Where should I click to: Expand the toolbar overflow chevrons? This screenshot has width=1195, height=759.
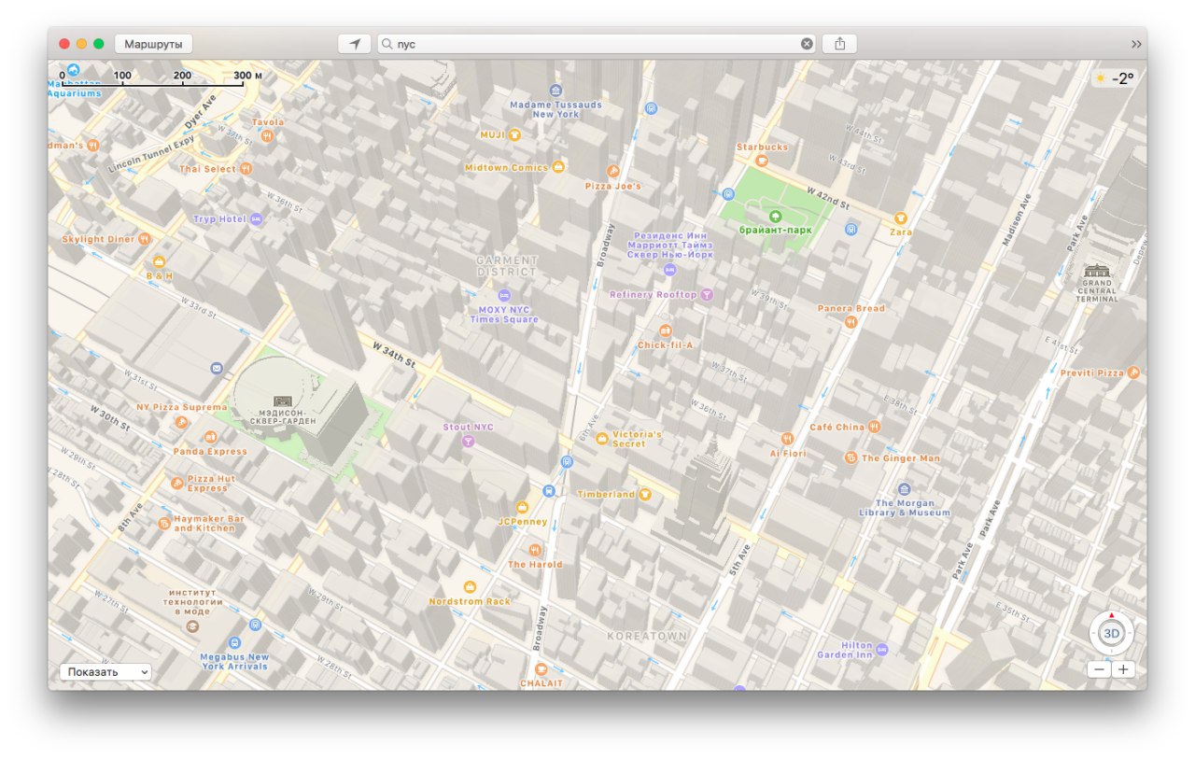pos(1136,44)
